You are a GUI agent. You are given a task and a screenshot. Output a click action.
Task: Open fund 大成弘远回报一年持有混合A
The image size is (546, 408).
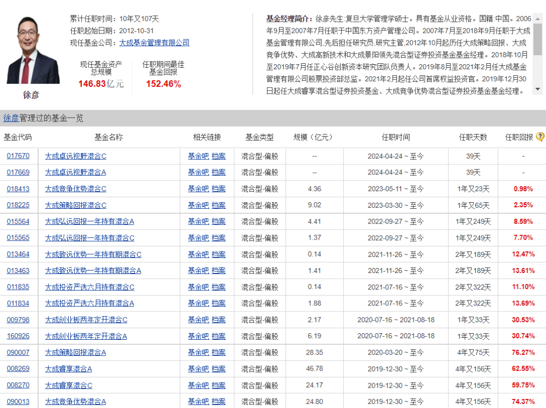[89, 221]
